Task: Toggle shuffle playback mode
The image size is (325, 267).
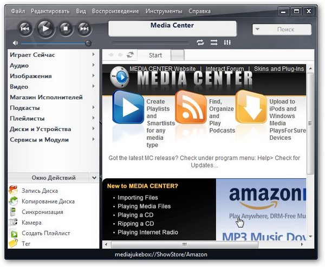Action: click(214, 42)
